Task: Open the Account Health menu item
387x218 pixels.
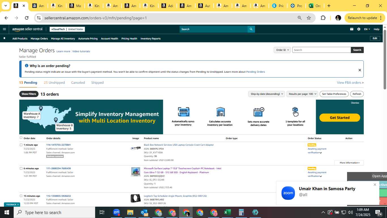Action: [x=109, y=39]
